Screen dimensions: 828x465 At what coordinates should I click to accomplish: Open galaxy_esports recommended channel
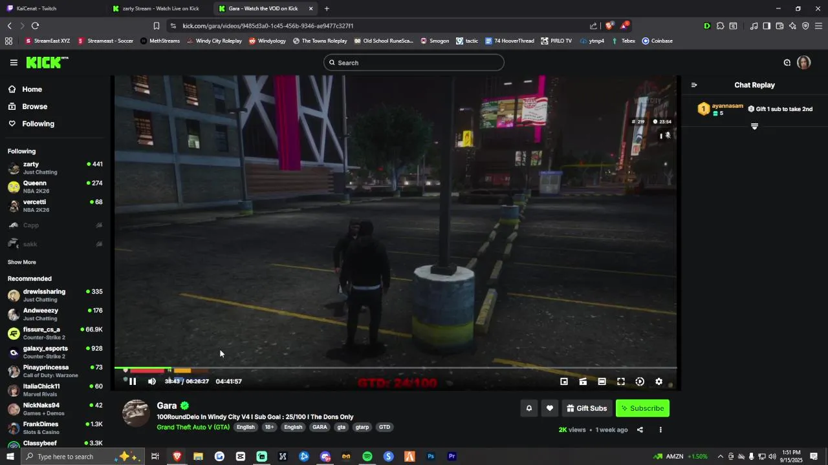click(55, 352)
